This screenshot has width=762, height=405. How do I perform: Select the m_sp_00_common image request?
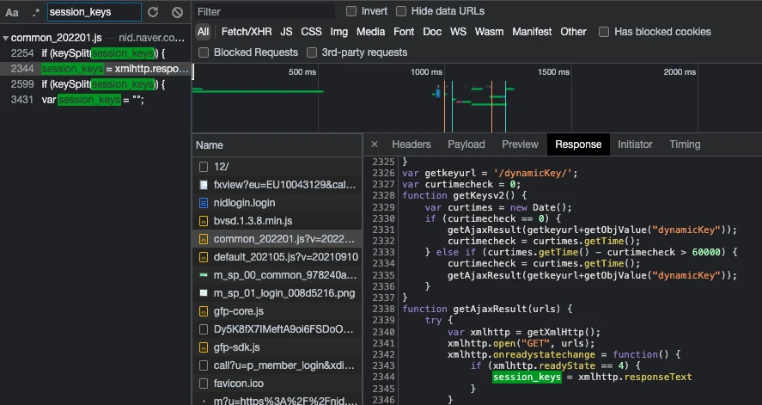tap(277, 275)
